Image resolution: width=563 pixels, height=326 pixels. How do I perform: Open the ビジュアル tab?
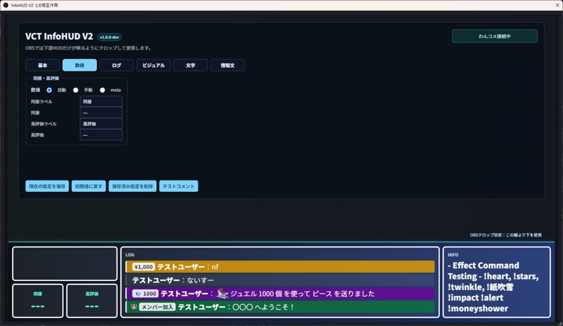(153, 65)
